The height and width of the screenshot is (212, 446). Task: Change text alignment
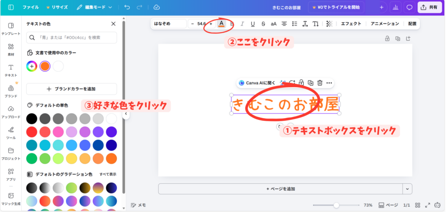click(x=284, y=24)
